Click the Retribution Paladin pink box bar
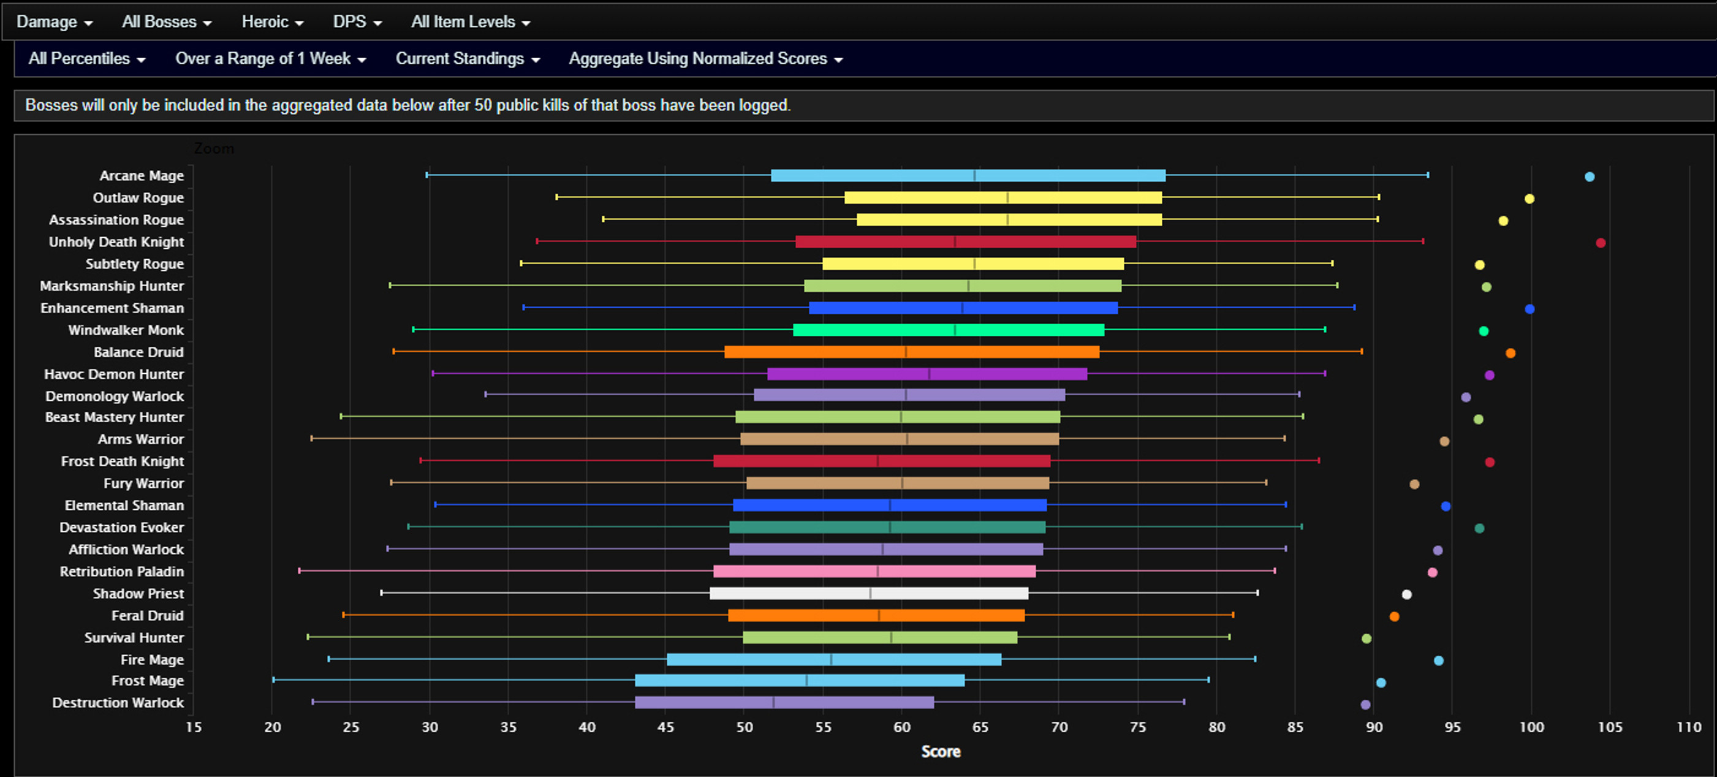This screenshot has height=777, width=1717. pos(874,571)
